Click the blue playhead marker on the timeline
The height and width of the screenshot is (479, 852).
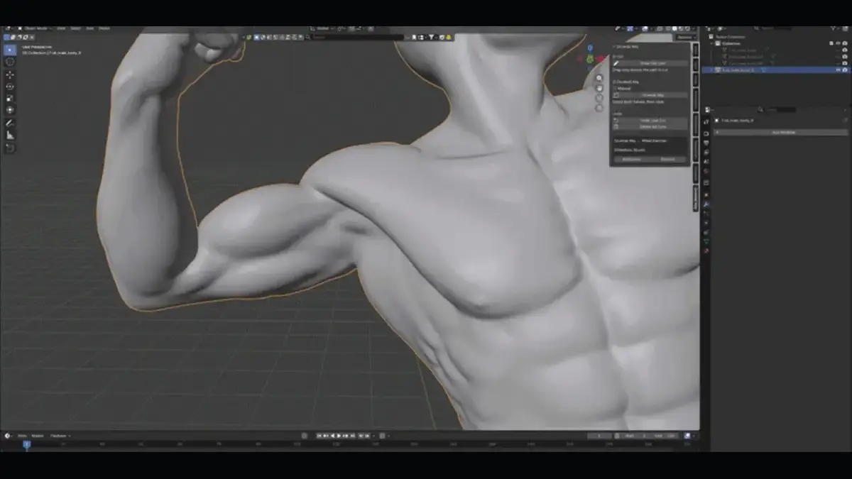[26, 445]
